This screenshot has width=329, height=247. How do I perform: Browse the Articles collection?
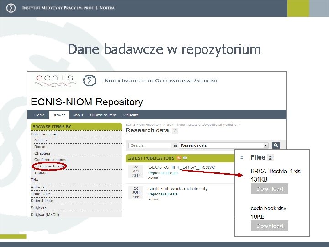click(40, 140)
